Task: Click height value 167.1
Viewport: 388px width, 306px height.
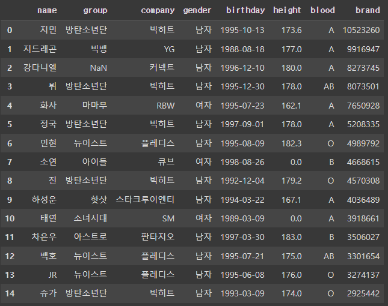Action: click(x=291, y=200)
